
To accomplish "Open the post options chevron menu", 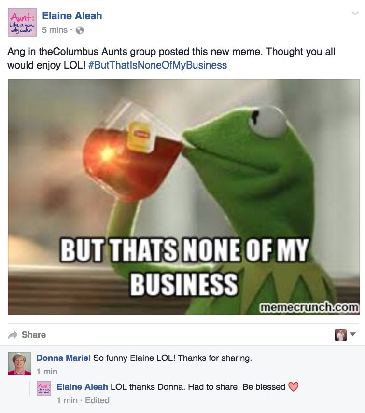I will [355, 13].
